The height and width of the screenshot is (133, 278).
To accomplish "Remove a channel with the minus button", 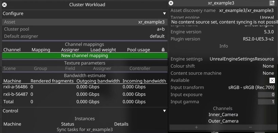I will 250,127.
